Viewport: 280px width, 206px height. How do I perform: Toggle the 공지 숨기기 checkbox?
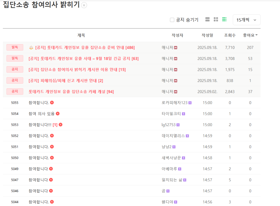click(172, 20)
